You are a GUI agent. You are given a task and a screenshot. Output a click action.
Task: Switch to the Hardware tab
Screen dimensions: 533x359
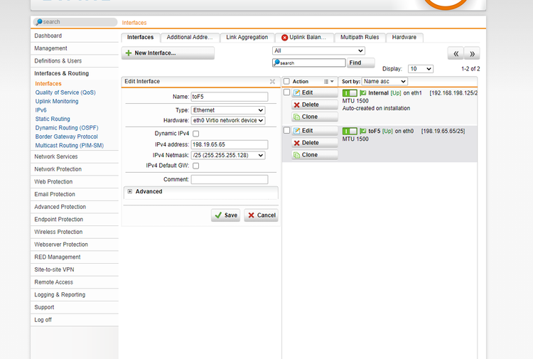point(404,38)
